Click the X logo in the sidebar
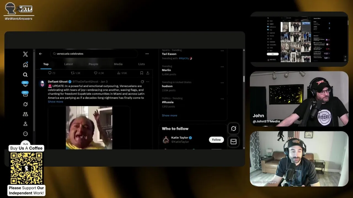This screenshot has height=198, width=353. (x=25, y=54)
